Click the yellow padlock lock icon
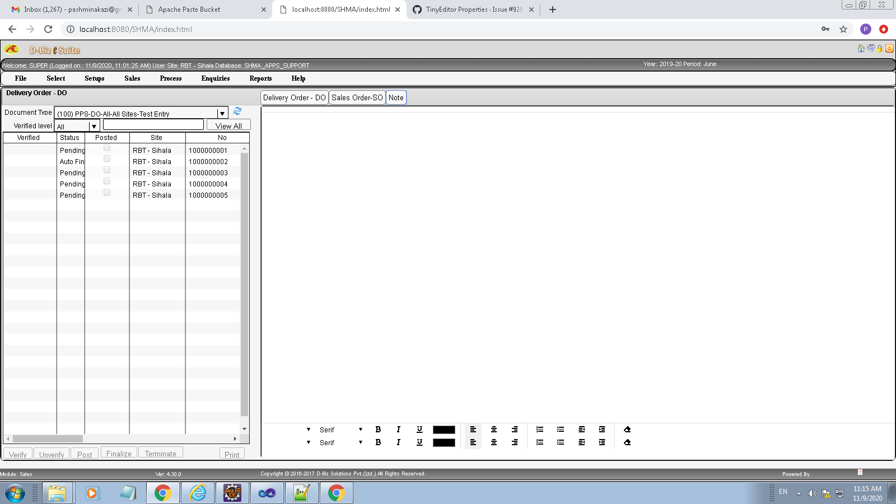 pos(880,49)
